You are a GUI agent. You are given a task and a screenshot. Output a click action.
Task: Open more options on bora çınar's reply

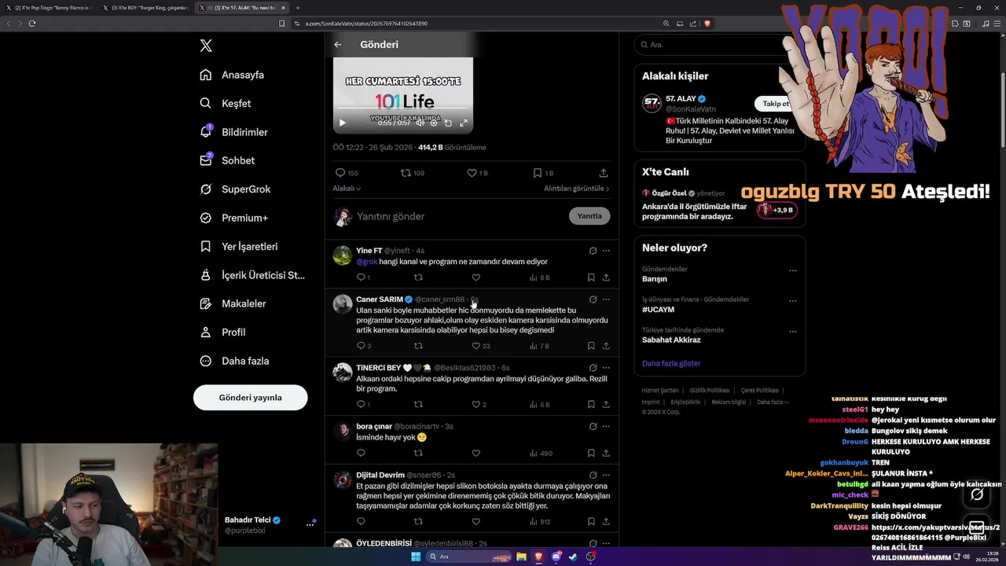coord(606,426)
